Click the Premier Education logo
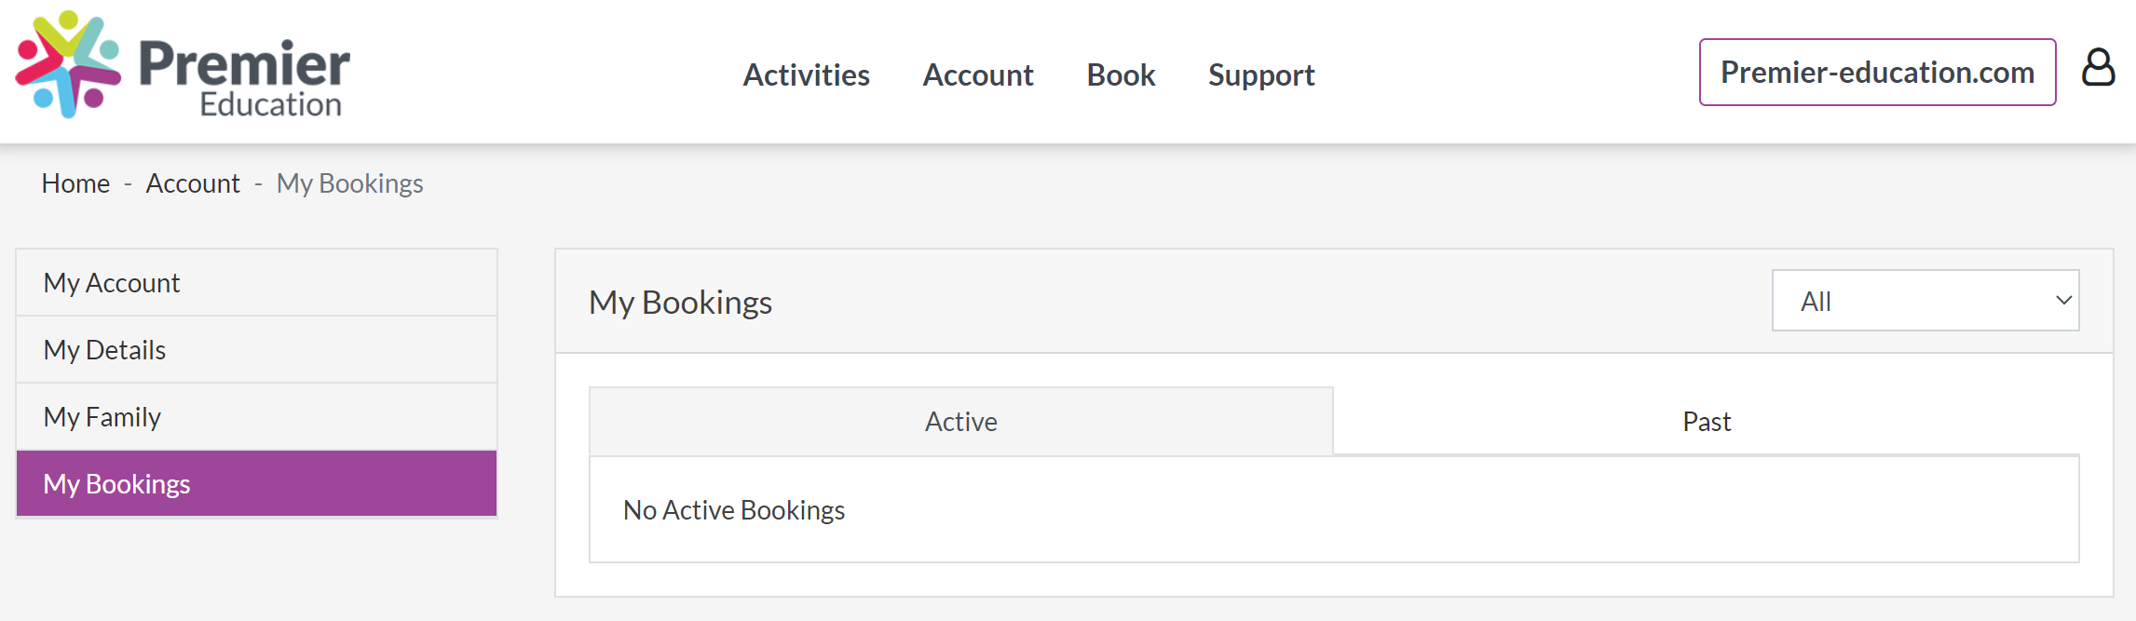Image resolution: width=2136 pixels, height=621 pixels. (x=183, y=65)
